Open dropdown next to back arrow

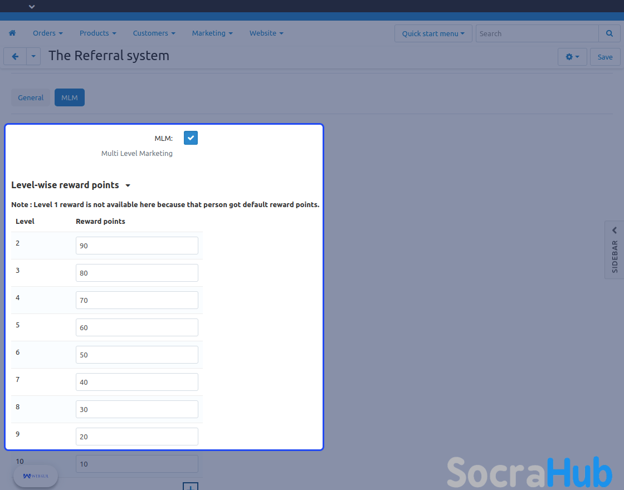point(33,56)
